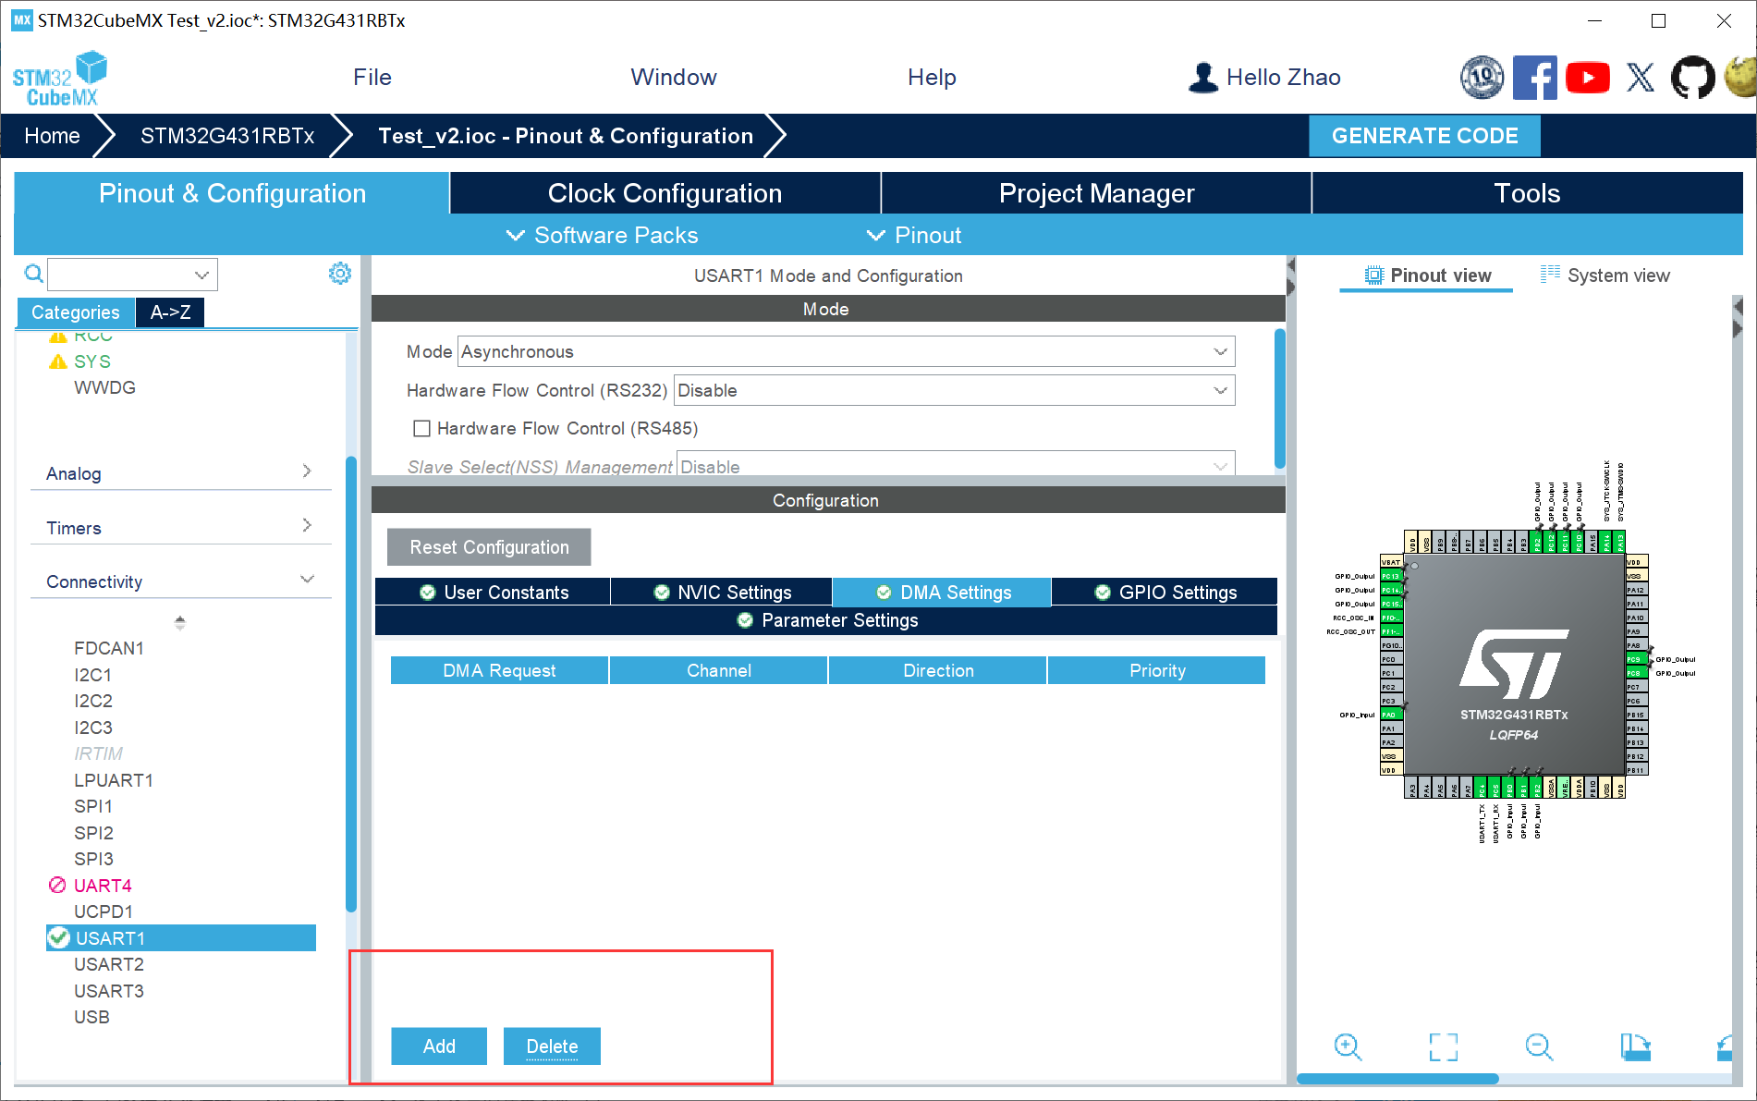Image resolution: width=1757 pixels, height=1101 pixels.
Task: Zoom out of the pinout view
Action: pos(1539,1046)
